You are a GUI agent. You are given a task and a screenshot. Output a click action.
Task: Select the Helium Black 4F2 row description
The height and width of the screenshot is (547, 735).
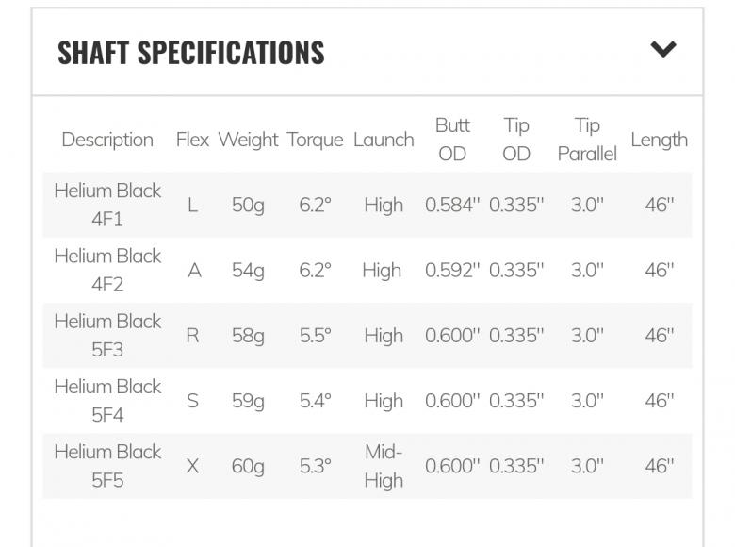click(x=107, y=270)
